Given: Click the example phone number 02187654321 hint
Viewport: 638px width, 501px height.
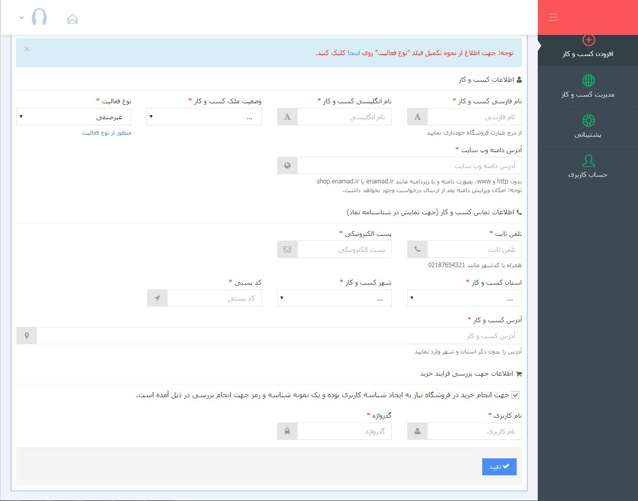Looking at the screenshot, I should pyautogui.click(x=446, y=265).
